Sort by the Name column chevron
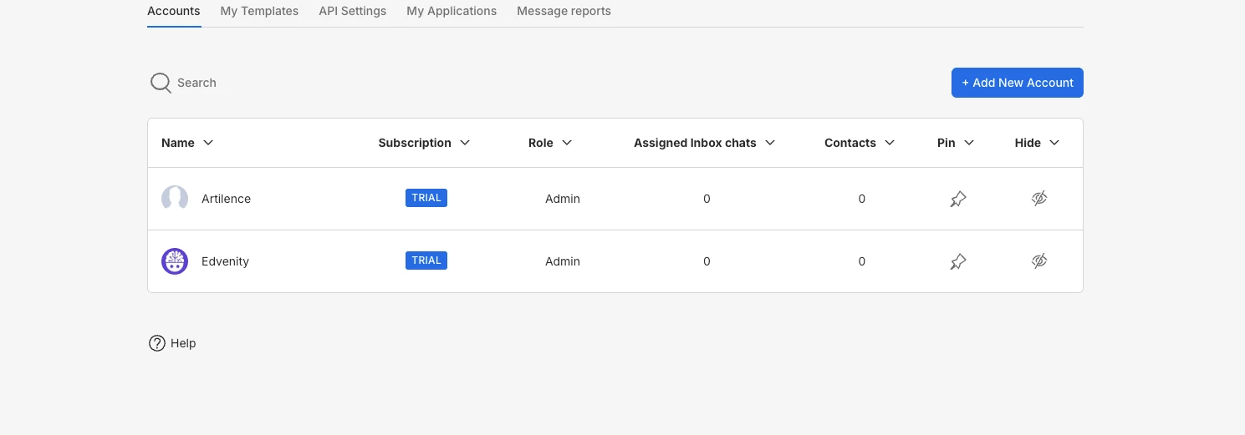Screen dimensions: 1245x435 point(209,143)
